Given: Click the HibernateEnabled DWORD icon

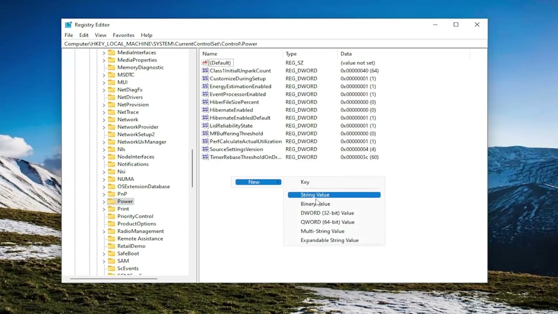Looking at the screenshot, I should click(x=205, y=110).
